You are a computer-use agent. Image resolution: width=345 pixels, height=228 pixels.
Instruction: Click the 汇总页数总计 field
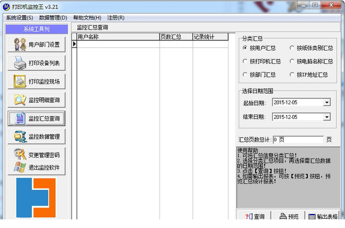click(x=298, y=140)
